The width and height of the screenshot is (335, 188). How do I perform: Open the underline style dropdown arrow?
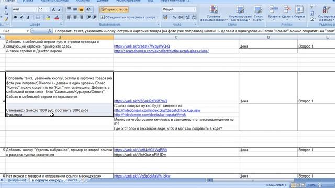click(x=32, y=17)
